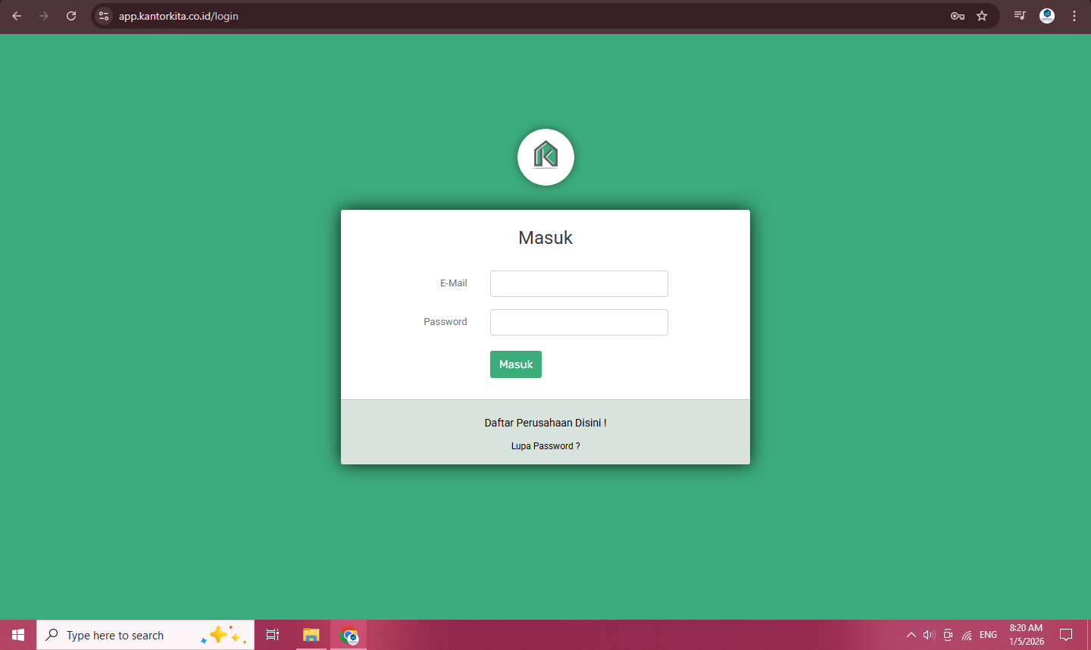Bookmark this page with star icon

click(x=982, y=16)
